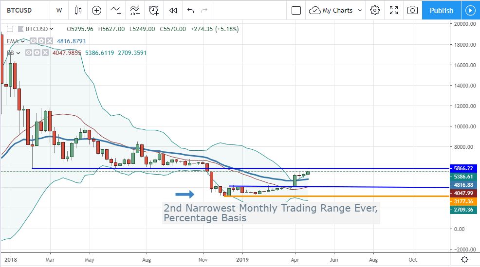Open the Financials/strategy templates icon
Screen dimensions: 480x267
click(x=135, y=10)
